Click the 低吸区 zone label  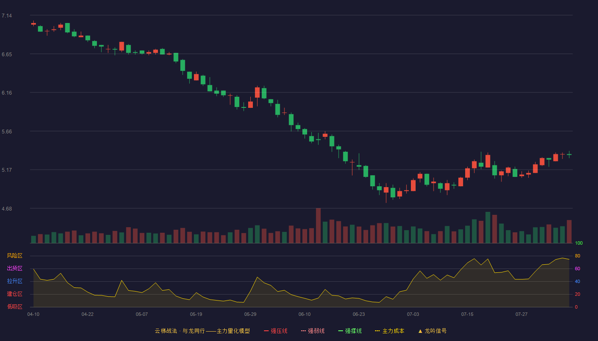(x=15, y=307)
